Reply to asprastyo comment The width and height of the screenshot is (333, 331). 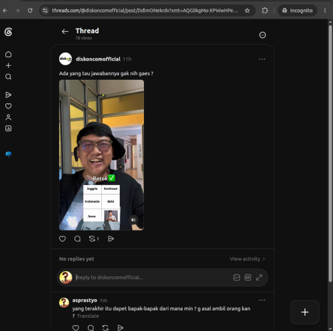tap(91, 328)
